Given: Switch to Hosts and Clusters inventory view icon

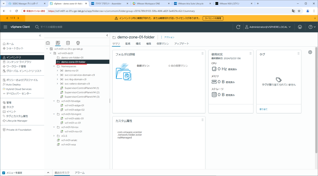Looking at the screenshot, I should [x=48, y=43].
